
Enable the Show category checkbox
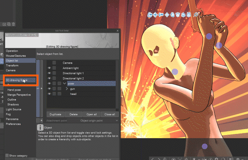tap(7, 155)
